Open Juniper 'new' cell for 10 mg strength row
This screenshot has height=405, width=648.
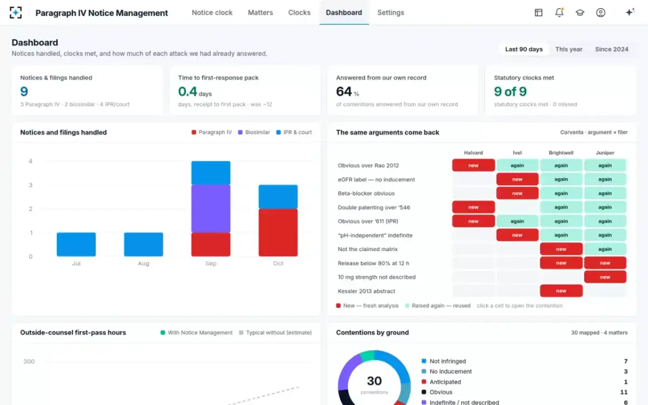coord(605,277)
